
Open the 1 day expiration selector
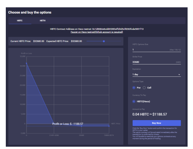[x=157, y=74]
